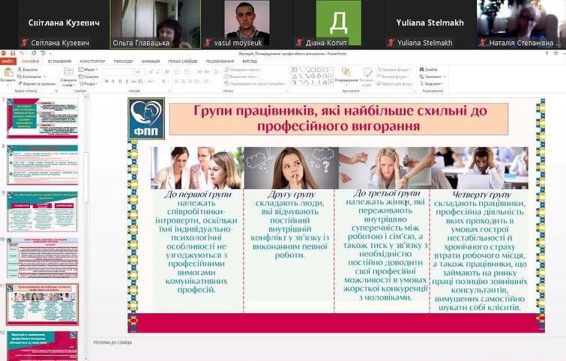
Task: Toggle numbered list in paragraph group
Action: coord(187,72)
